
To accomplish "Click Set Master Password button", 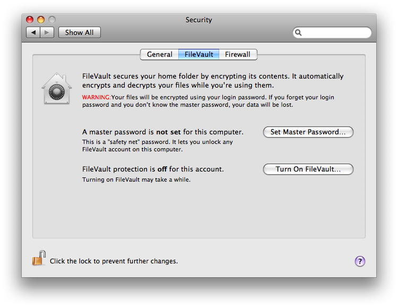I will click(x=308, y=132).
